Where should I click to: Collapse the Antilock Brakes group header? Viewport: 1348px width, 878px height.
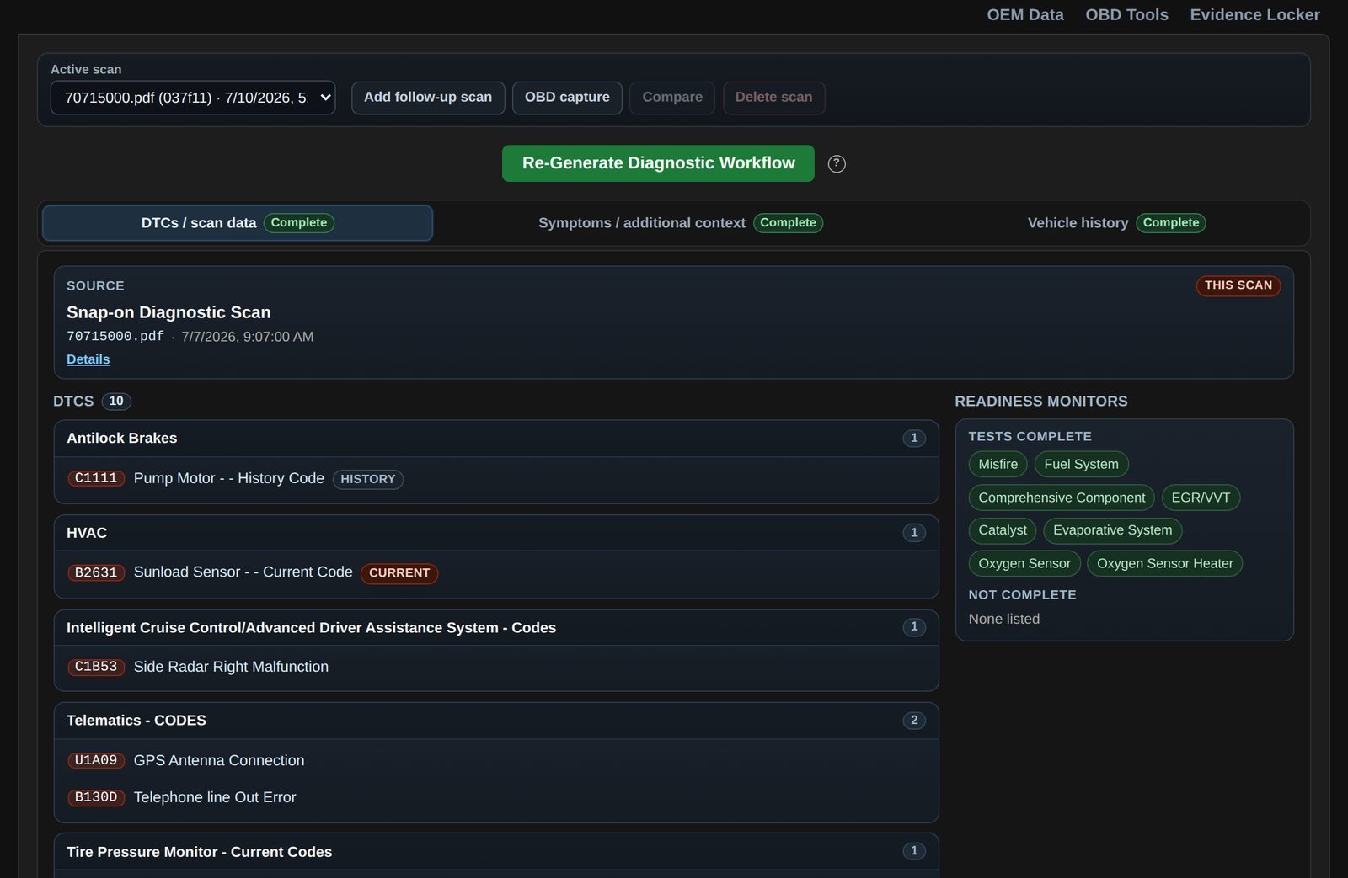tap(496, 439)
